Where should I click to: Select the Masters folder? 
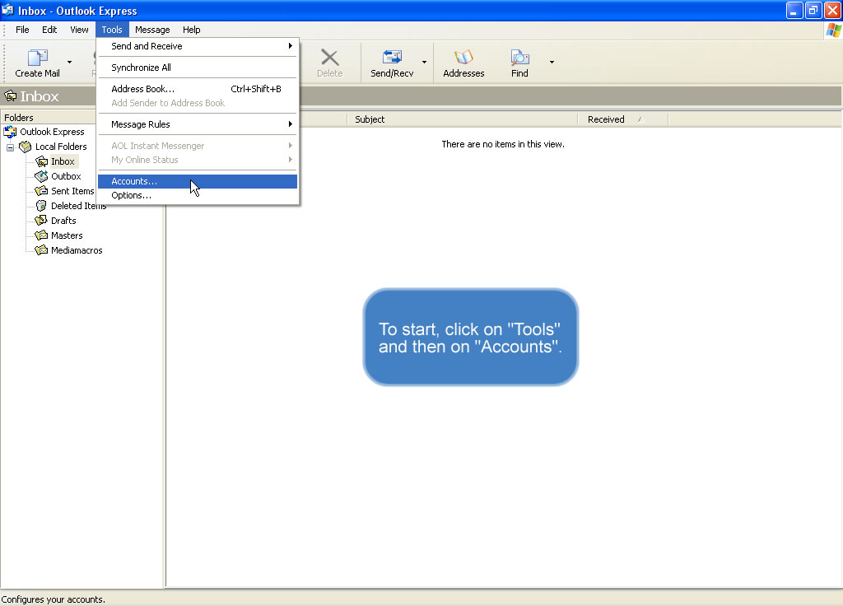pyautogui.click(x=67, y=235)
